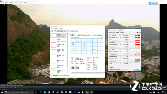Open the Video Engine Load sensor dropdown
The height and width of the screenshot is (94, 167).
pyautogui.click(x=121, y=54)
